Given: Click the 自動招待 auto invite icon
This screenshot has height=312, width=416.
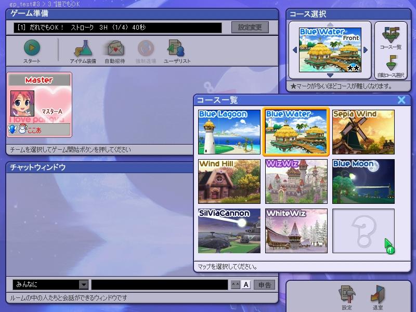Looking at the screenshot, I should point(115,51).
